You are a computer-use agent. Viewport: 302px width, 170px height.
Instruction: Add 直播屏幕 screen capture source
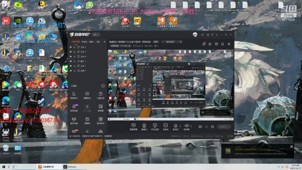pos(133,127)
